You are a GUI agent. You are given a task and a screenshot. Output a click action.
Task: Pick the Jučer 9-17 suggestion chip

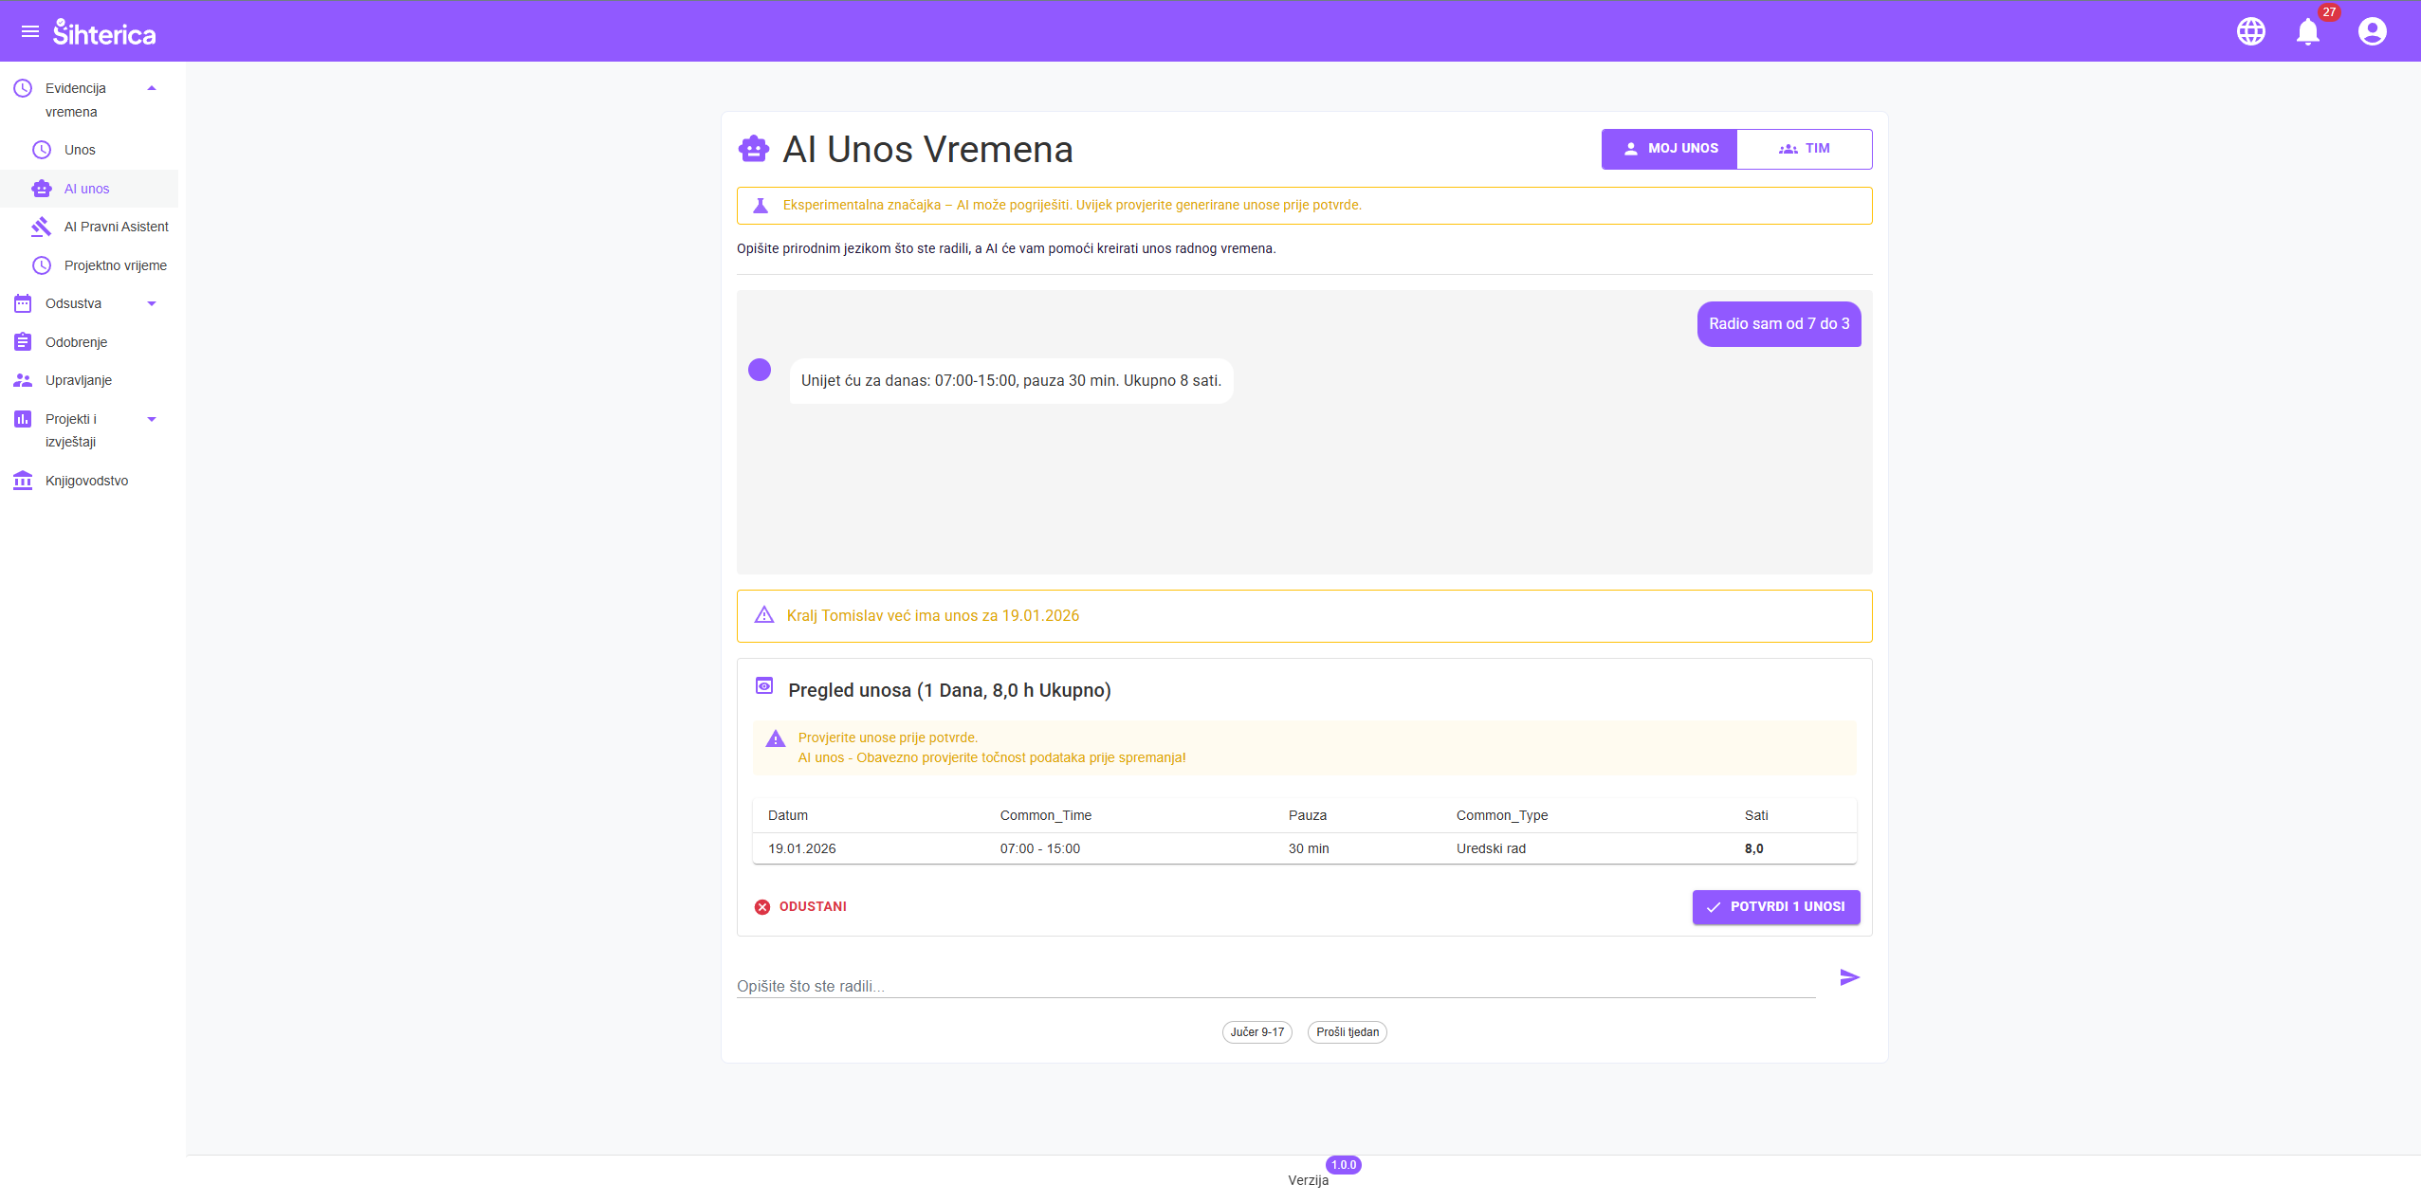[1256, 1032]
